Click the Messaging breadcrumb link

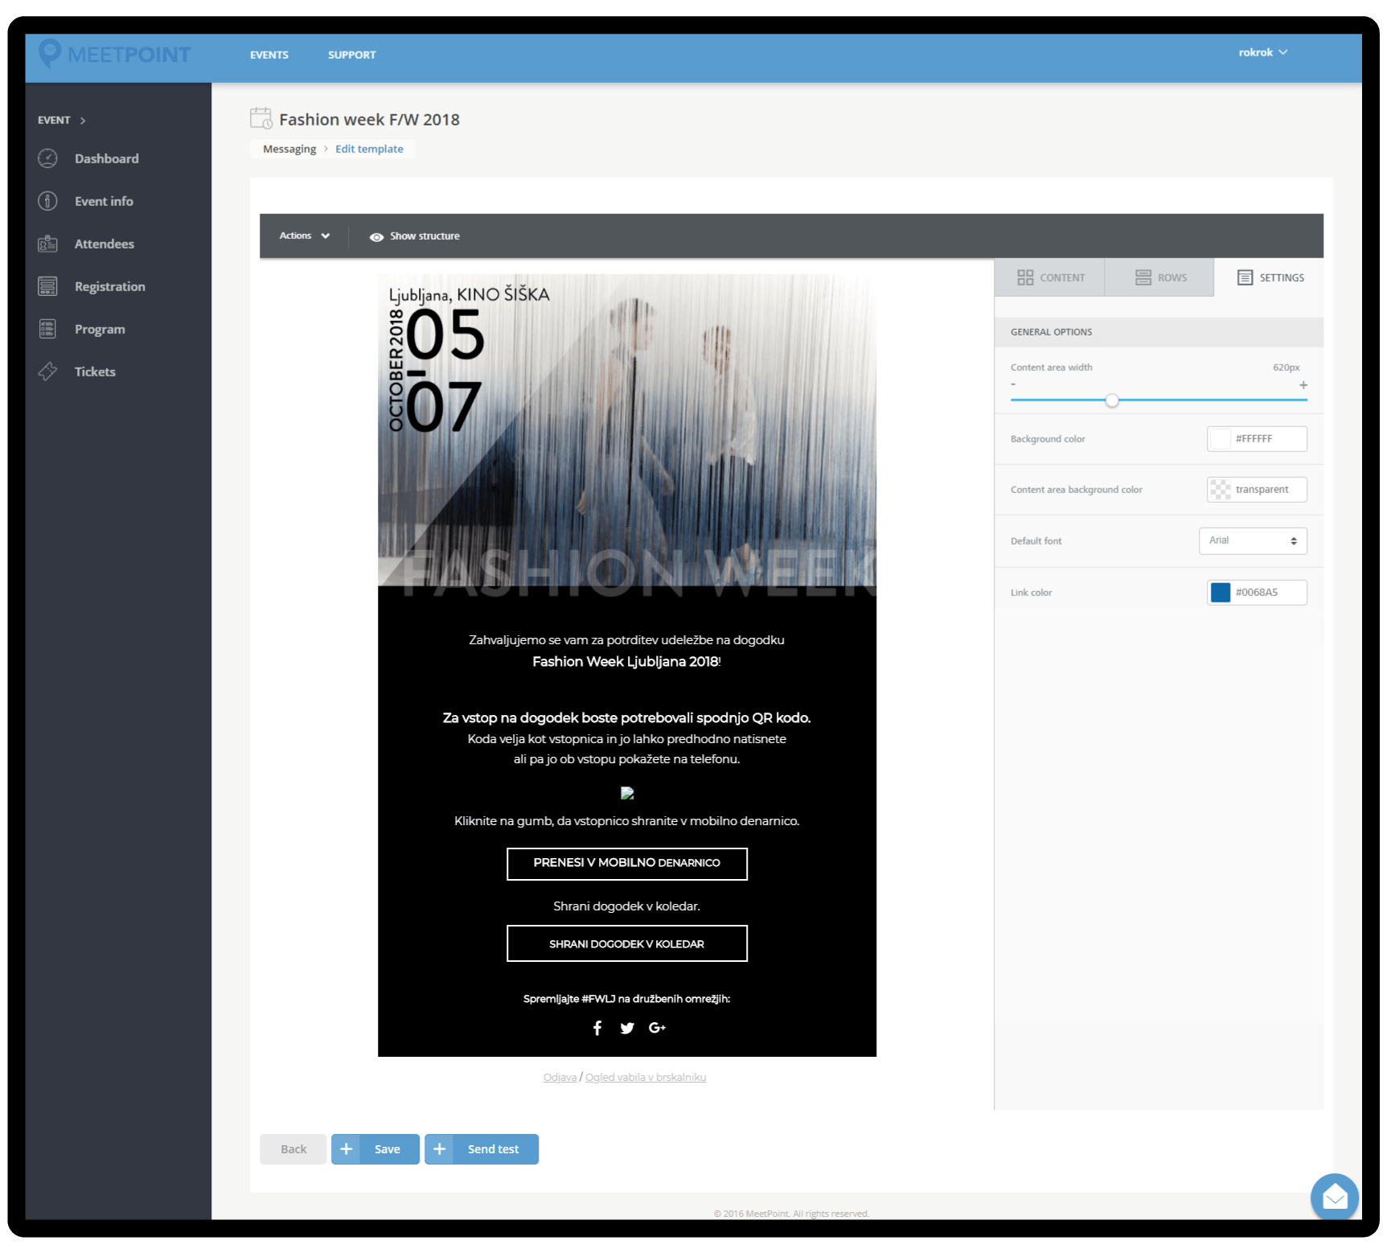click(289, 149)
